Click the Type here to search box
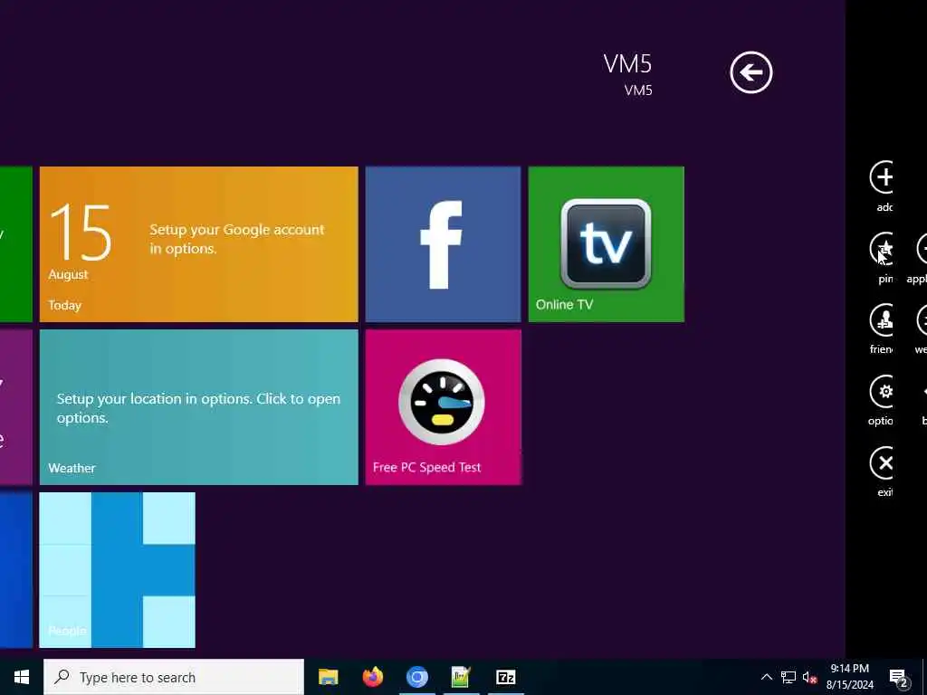Viewport: 927px width, 695px height. (173, 677)
